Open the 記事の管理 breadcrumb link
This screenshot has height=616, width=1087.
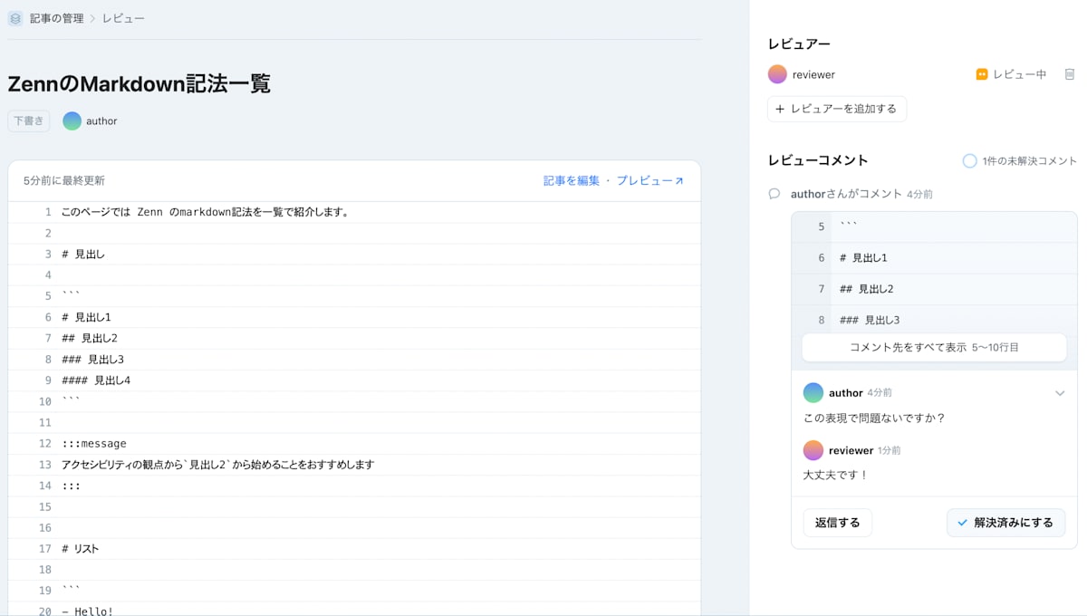click(x=56, y=18)
